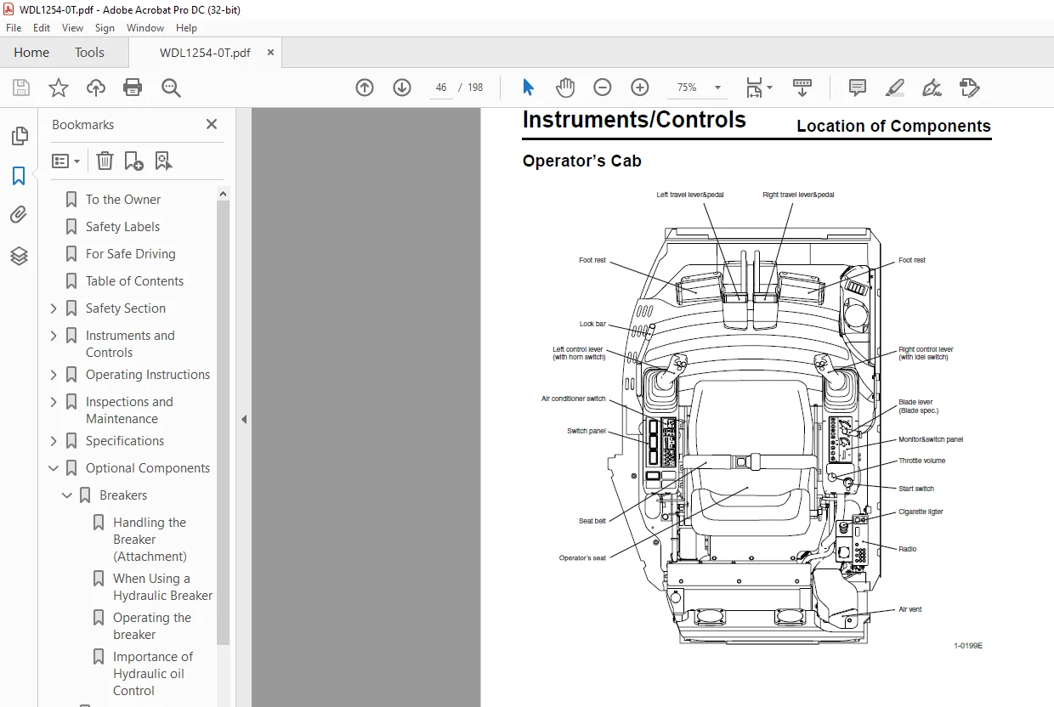Open the Help menu

[x=186, y=28]
